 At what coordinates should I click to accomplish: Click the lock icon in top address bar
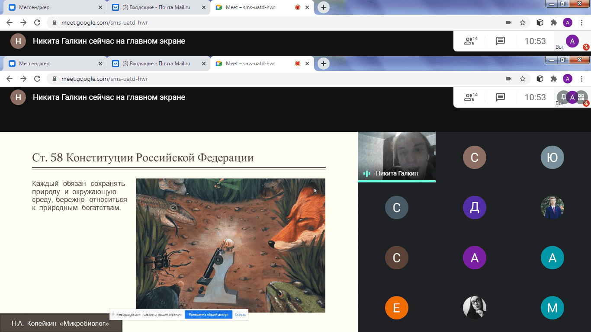[55, 22]
